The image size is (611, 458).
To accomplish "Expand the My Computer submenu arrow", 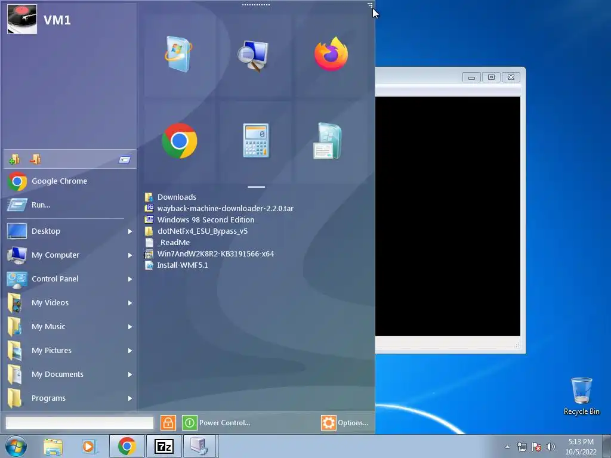I will (x=130, y=255).
